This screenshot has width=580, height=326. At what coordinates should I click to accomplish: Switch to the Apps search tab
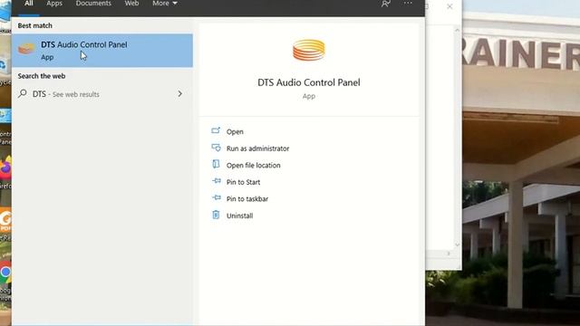pyautogui.click(x=54, y=4)
